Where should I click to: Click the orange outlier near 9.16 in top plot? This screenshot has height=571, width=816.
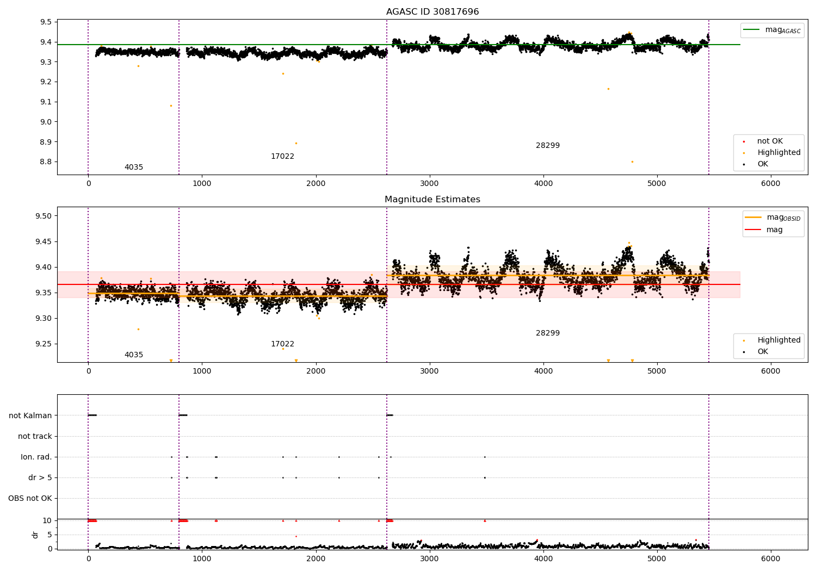pos(608,89)
